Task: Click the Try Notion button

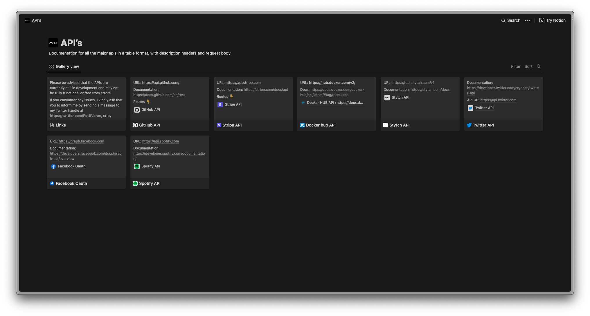Action: point(552,21)
